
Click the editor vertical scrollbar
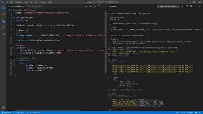point(106,42)
